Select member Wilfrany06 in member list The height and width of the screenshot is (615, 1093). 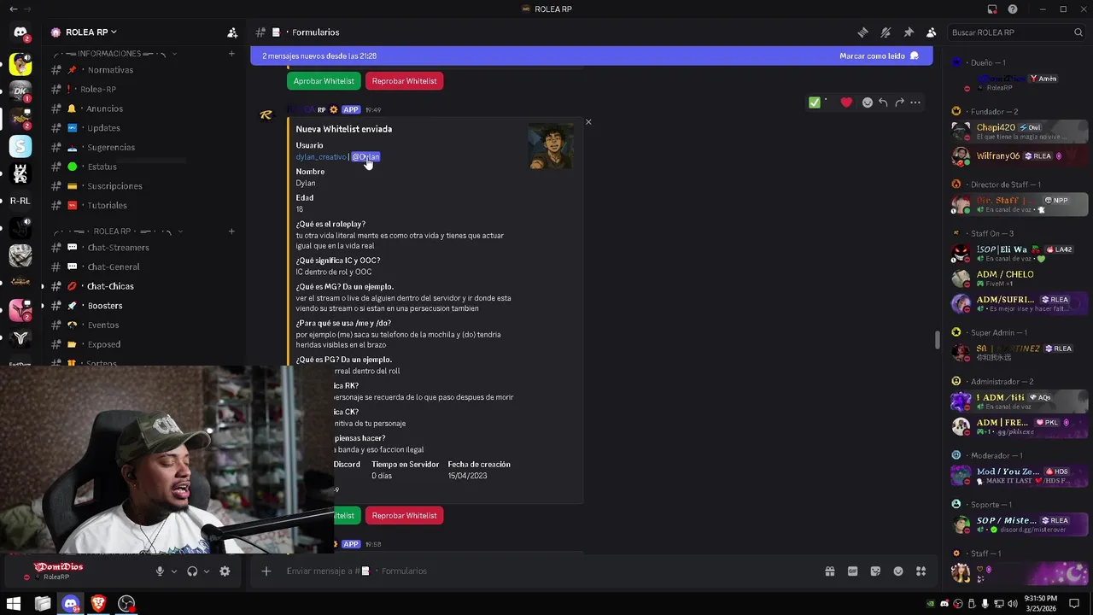[x=1019, y=156]
